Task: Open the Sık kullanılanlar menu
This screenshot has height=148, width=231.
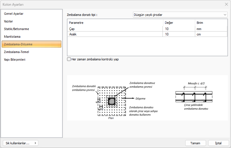Action: click(20, 143)
